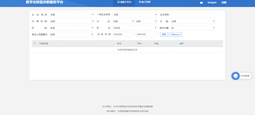Viewport: 255px width, 115px height.
Task: Click the 数字化转型诊断服务平台 site title
Action: click(x=44, y=2)
